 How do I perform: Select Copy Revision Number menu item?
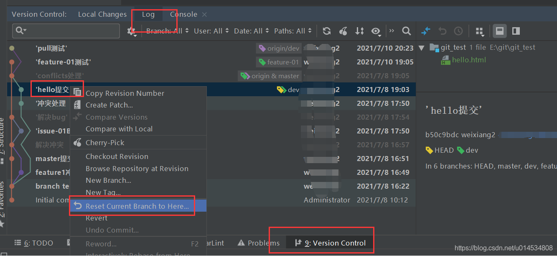(x=125, y=93)
